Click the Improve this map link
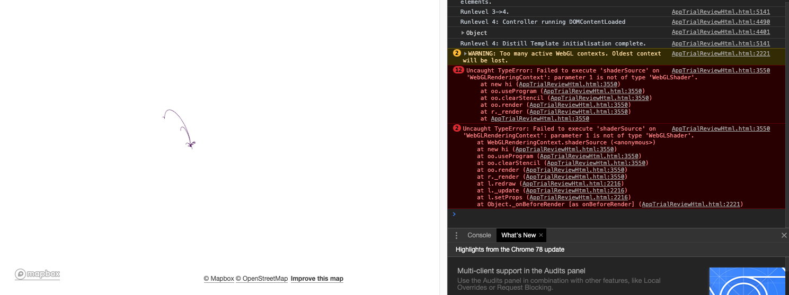 coord(317,279)
